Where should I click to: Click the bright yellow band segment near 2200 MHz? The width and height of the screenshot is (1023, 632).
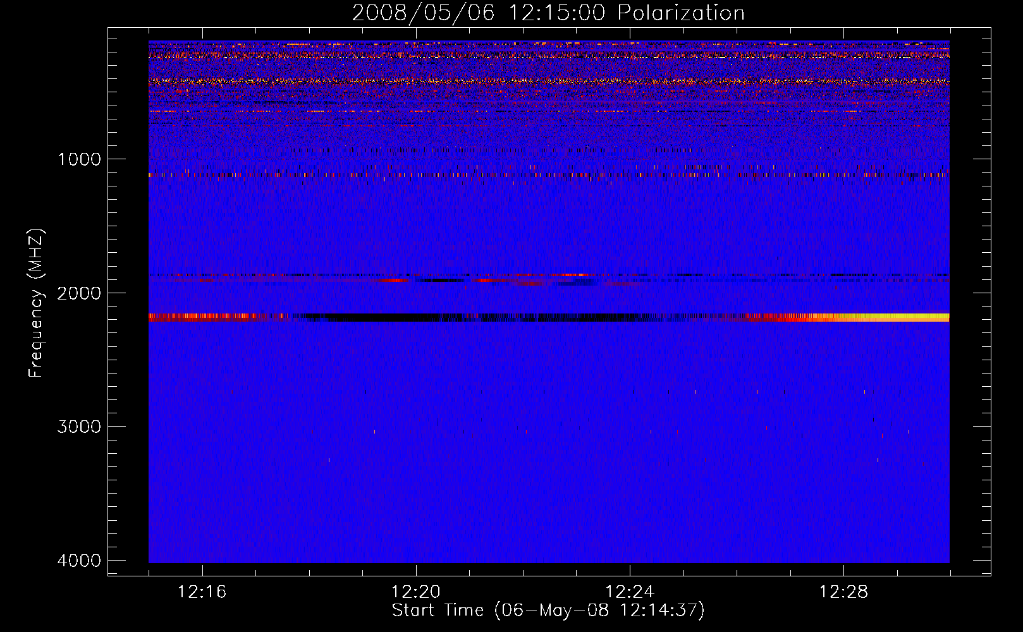coord(891,317)
